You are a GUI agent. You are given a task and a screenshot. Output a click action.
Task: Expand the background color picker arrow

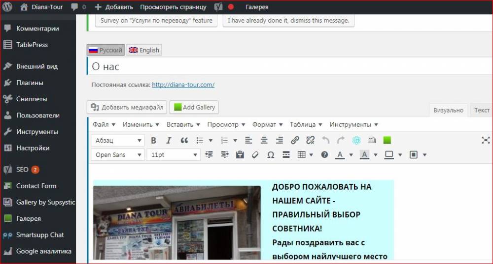pos(375,155)
